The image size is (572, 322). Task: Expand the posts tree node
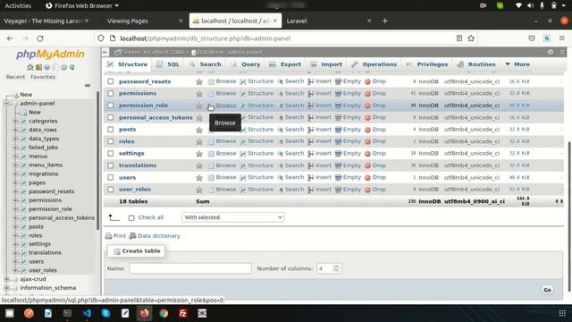(x=16, y=226)
